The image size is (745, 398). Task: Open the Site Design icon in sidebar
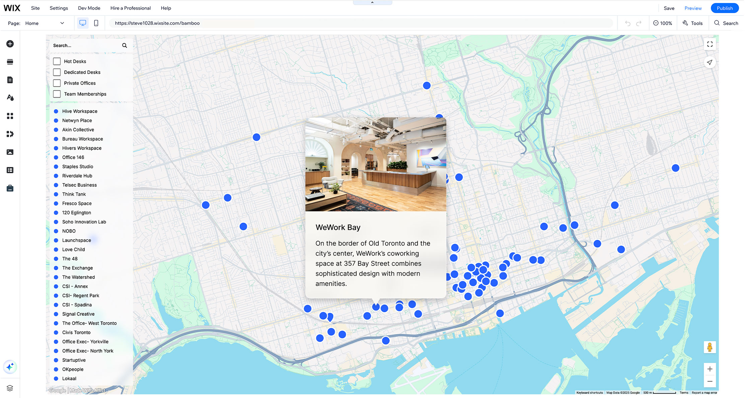(x=10, y=98)
